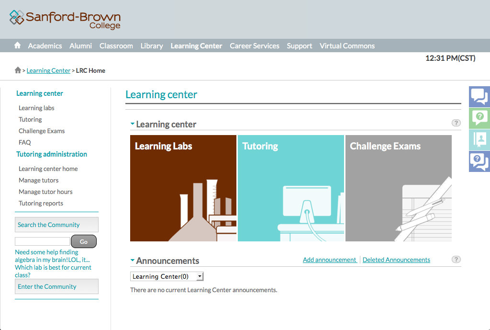Select Virtual Commons in the navigation bar

pyautogui.click(x=347, y=46)
